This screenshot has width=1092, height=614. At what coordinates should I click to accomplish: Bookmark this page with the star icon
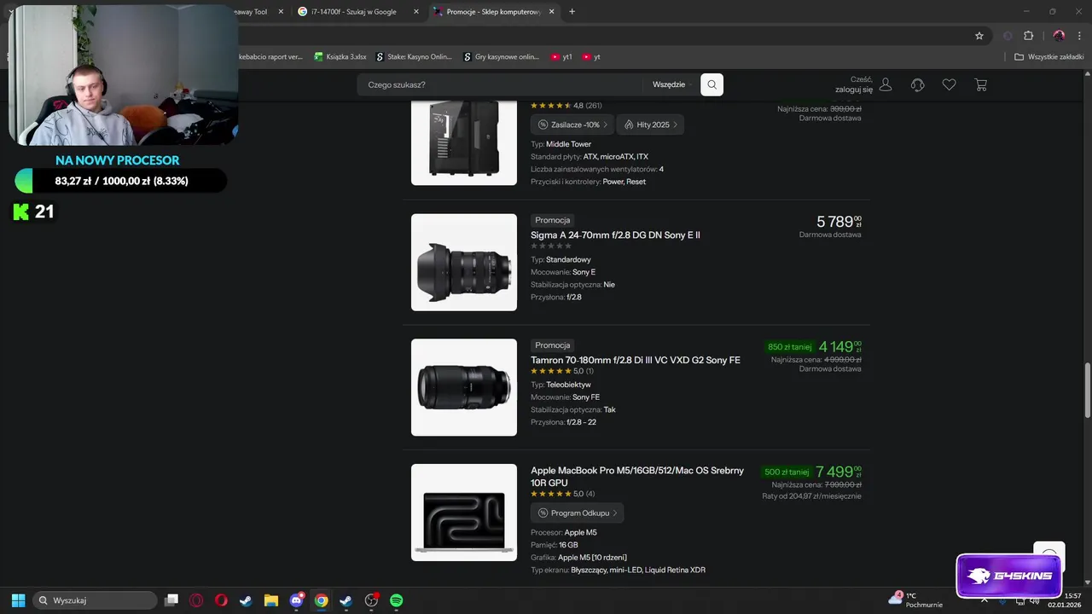(x=979, y=36)
